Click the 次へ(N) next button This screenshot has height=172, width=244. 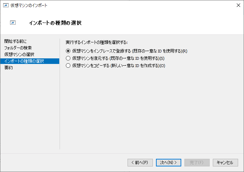pos(168,163)
